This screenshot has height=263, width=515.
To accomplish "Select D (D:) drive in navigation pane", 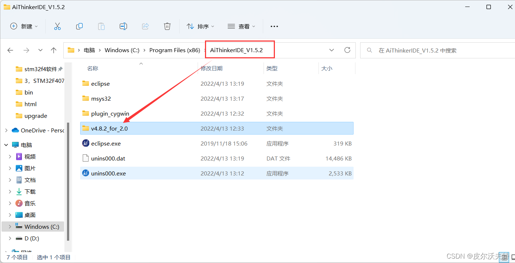I will click(x=31, y=238).
